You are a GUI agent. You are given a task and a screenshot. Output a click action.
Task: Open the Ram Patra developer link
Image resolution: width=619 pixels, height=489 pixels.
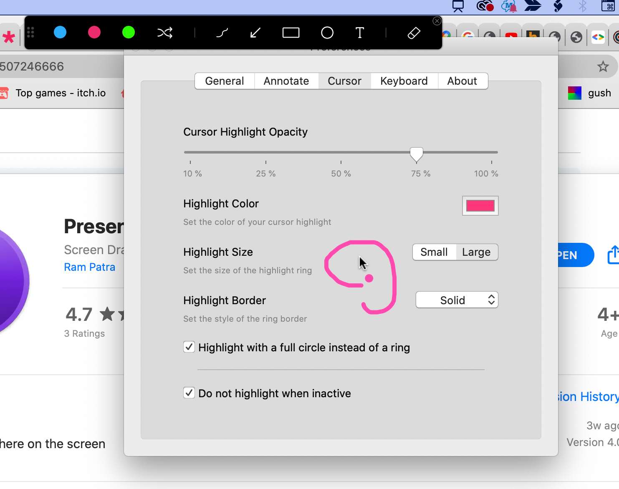pos(90,267)
